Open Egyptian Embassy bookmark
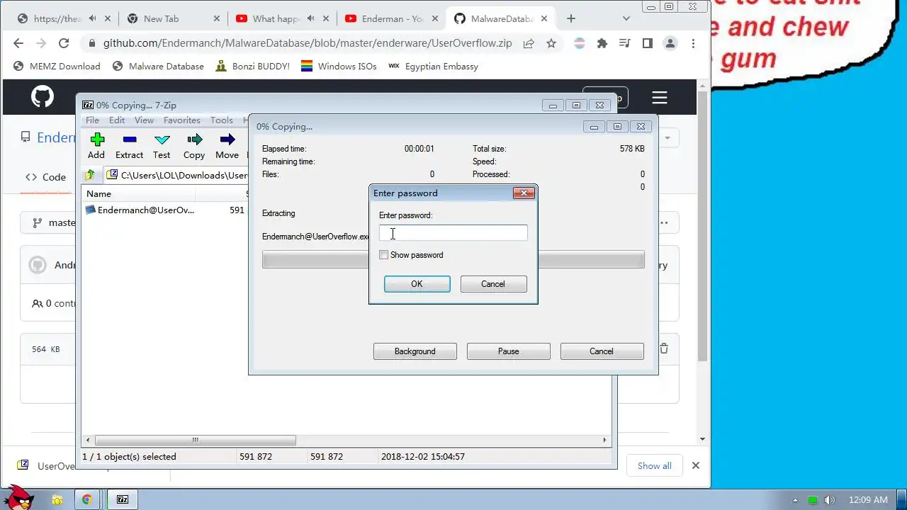This screenshot has width=907, height=510. coord(433,66)
